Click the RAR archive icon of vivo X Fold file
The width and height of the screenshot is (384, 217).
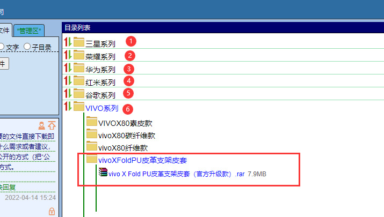point(103,172)
